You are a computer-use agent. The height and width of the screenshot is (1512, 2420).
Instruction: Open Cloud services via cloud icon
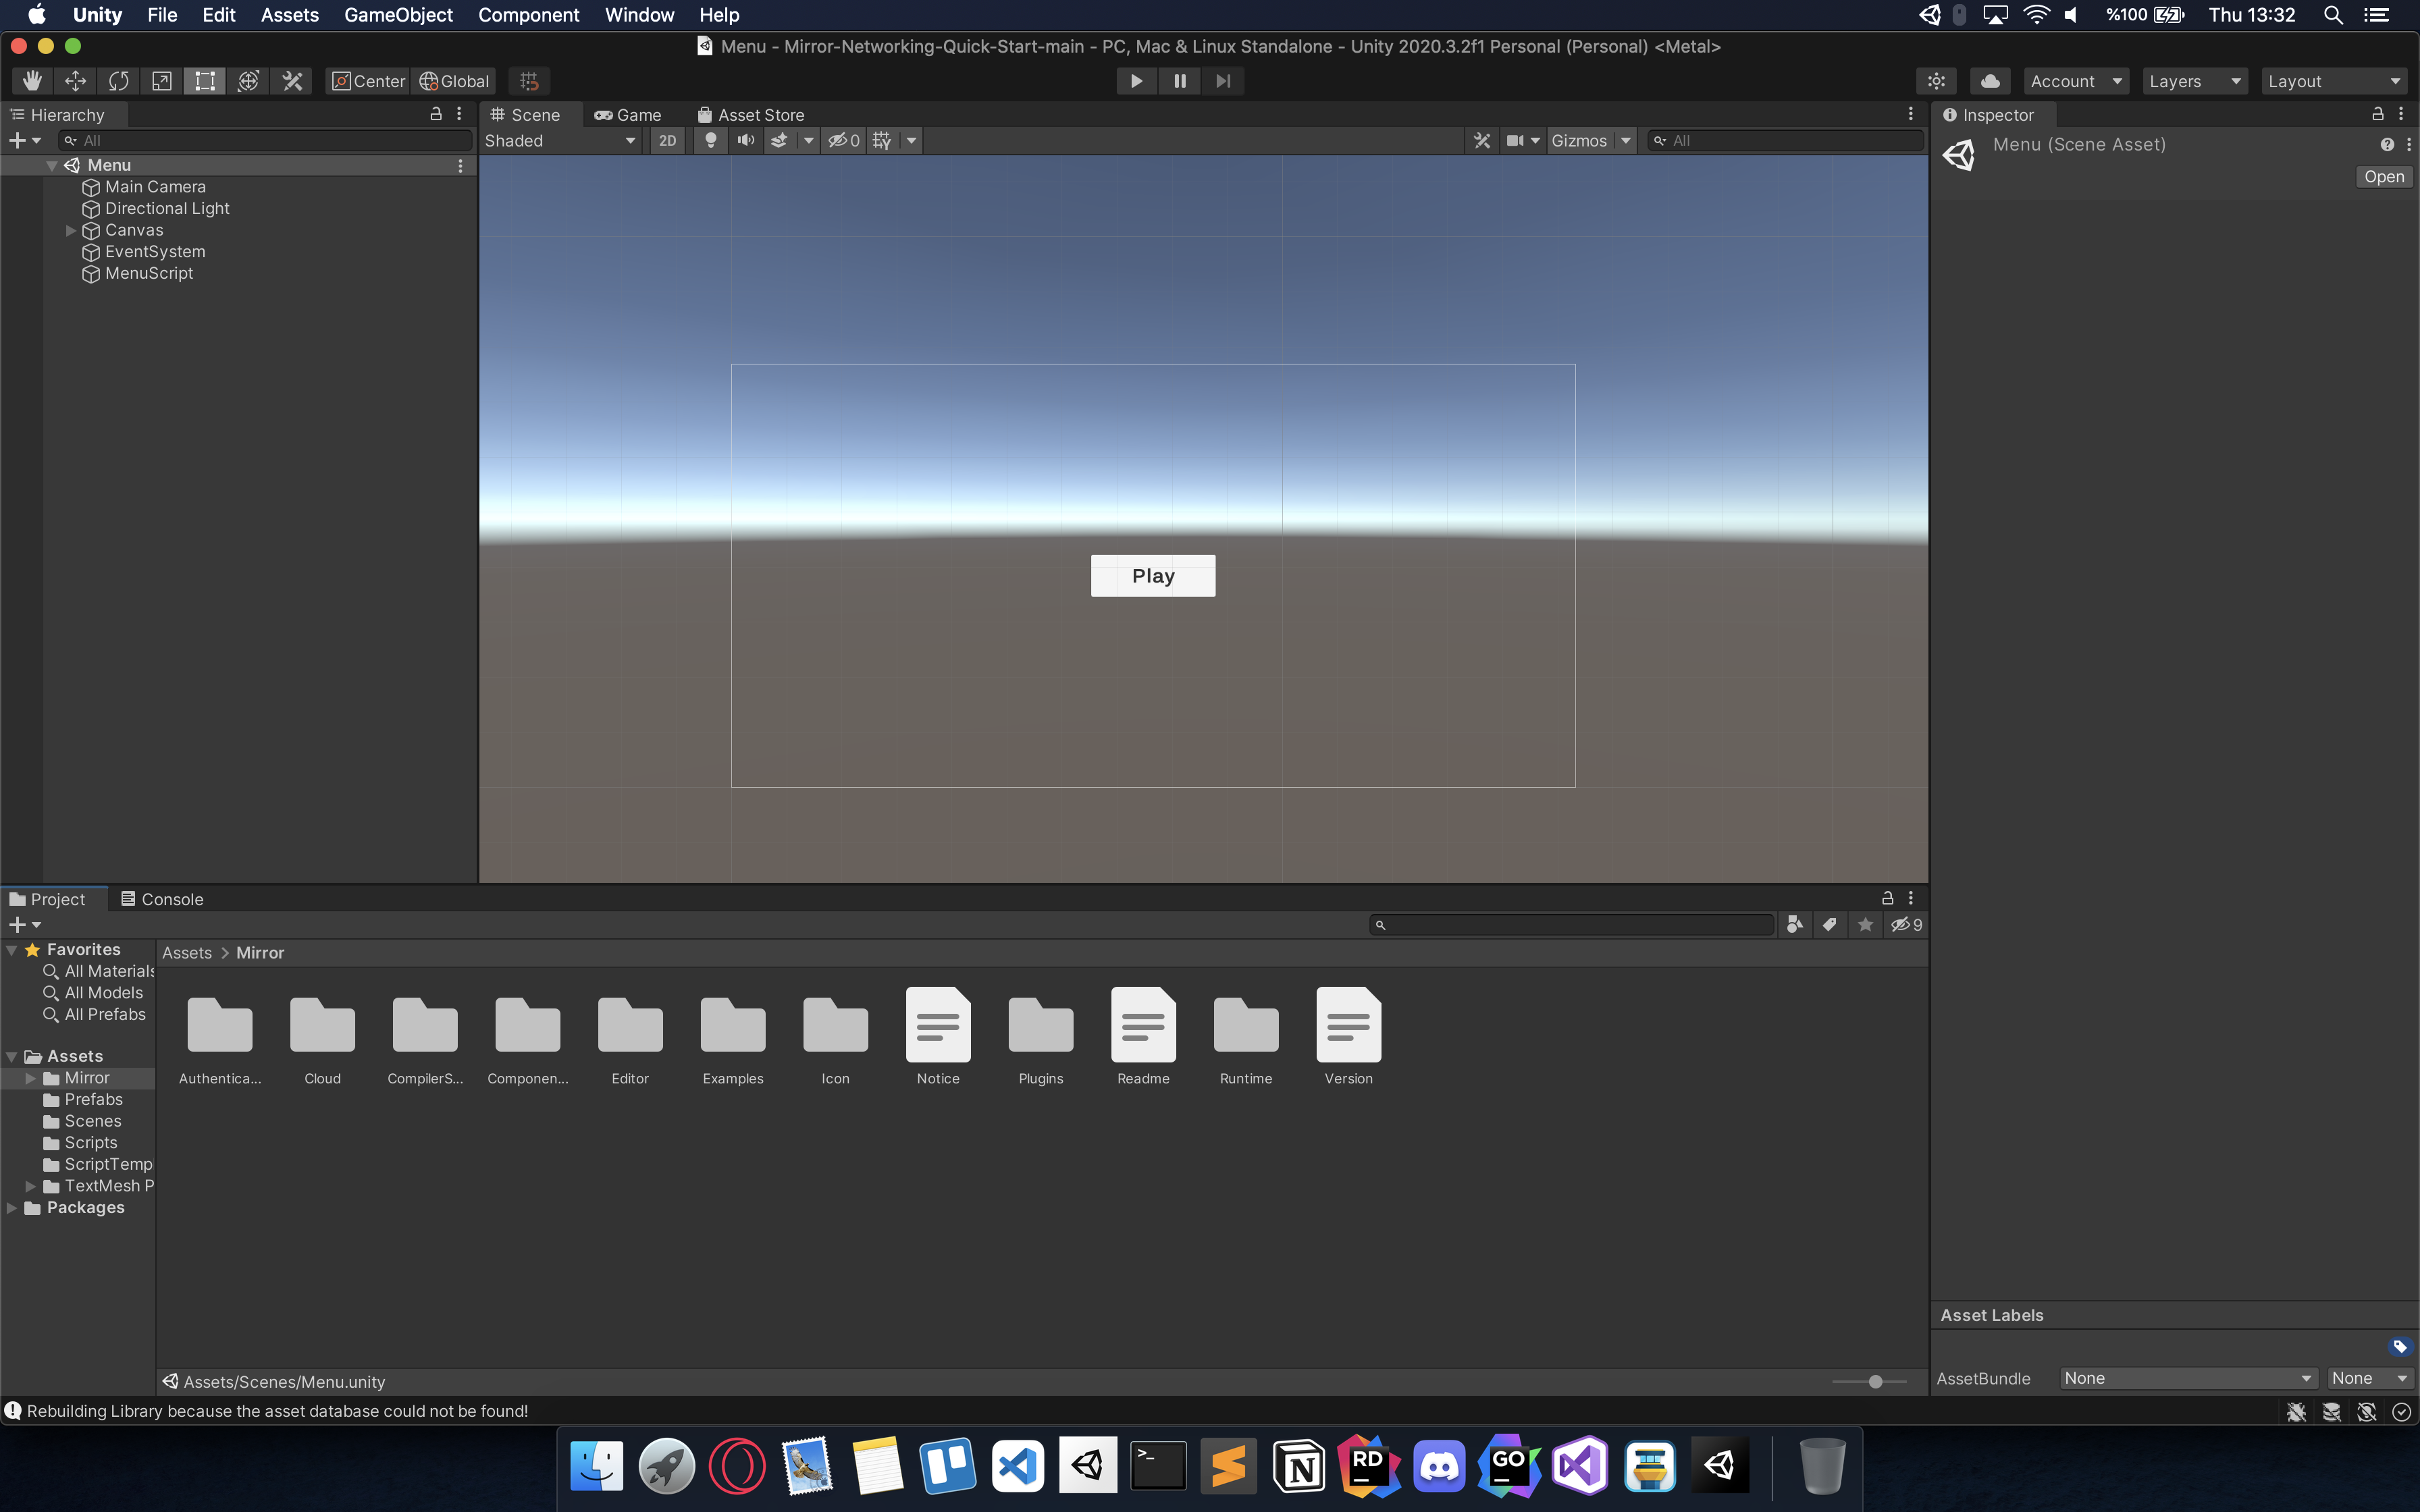click(1990, 81)
